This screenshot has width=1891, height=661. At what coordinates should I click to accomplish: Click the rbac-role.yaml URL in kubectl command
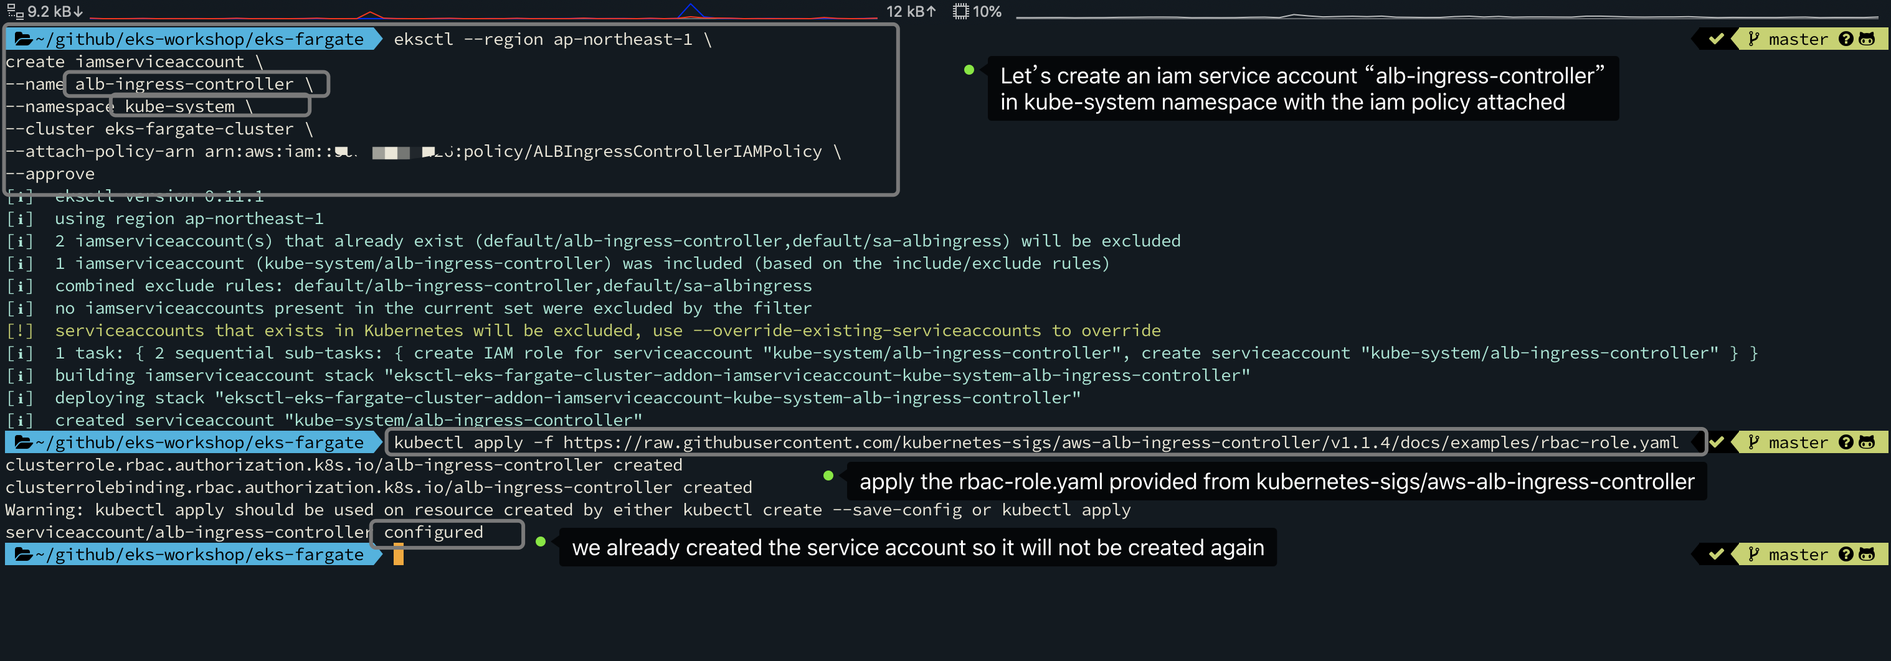(1120, 443)
